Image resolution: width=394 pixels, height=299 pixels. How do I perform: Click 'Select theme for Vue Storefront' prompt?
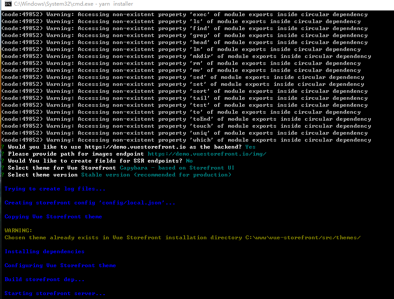click(x=62, y=168)
